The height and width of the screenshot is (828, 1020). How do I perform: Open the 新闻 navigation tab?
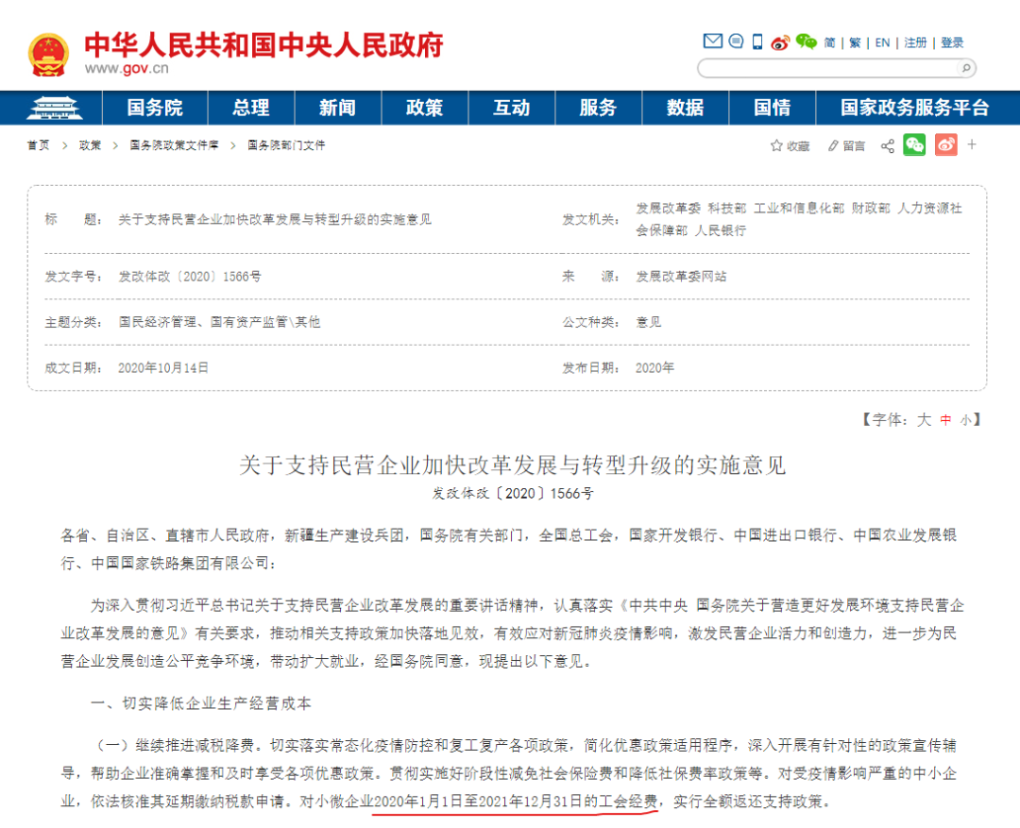[337, 108]
